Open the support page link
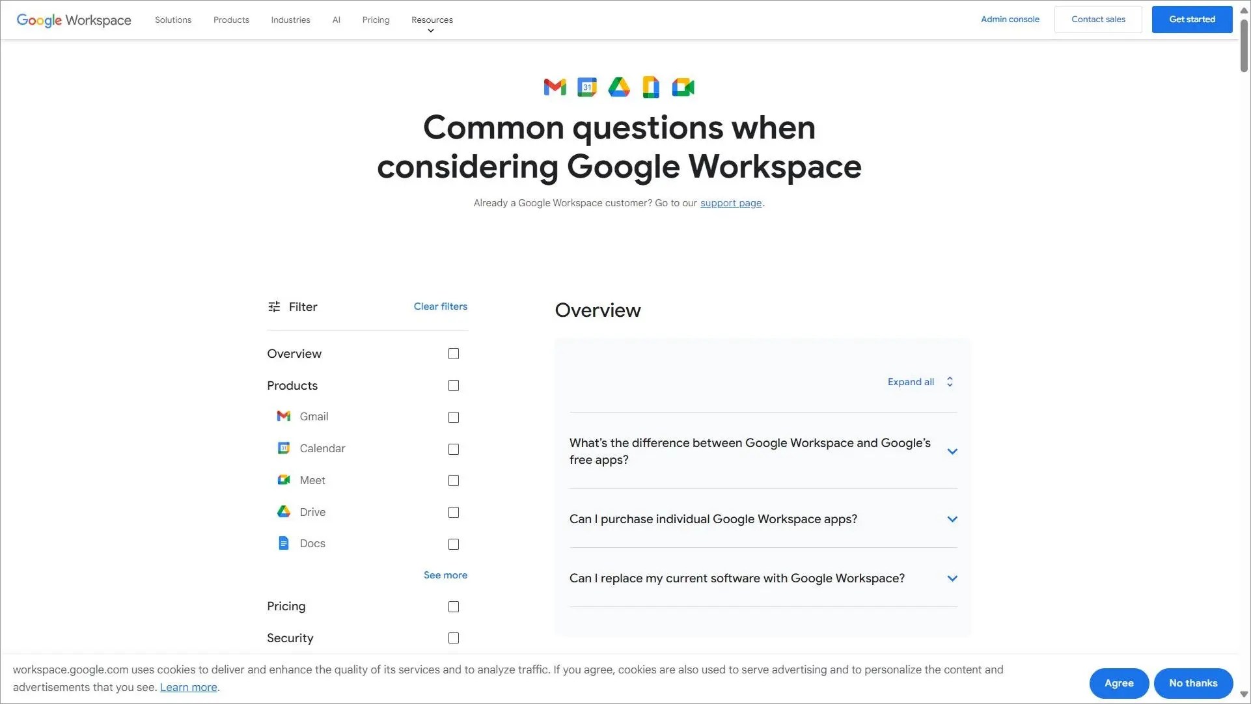Image resolution: width=1251 pixels, height=704 pixels. point(730,203)
